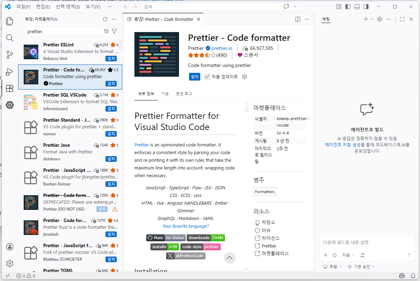This screenshot has height=281, width=420.
Task: Send the chat message arrow
Action: (409, 255)
